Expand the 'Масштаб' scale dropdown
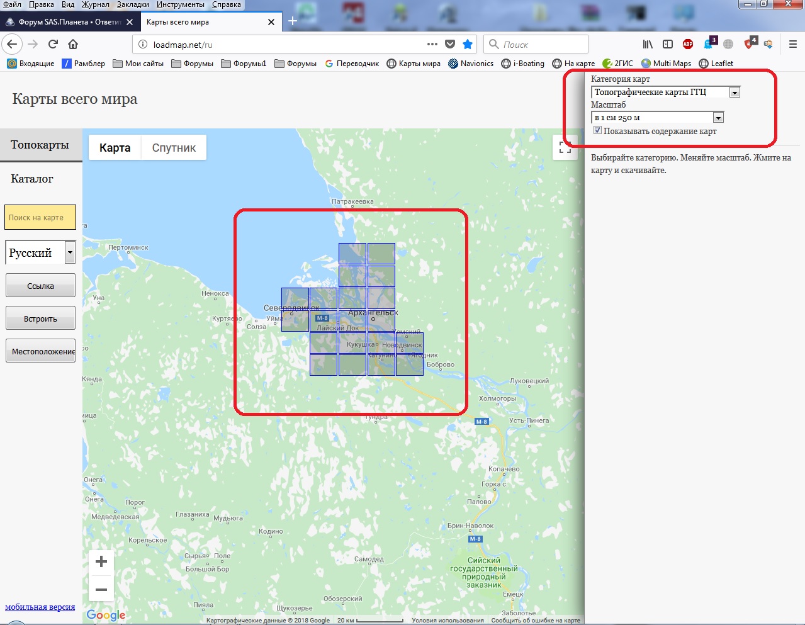 (718, 118)
